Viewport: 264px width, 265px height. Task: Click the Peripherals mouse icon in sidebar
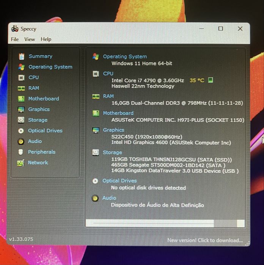(20, 152)
